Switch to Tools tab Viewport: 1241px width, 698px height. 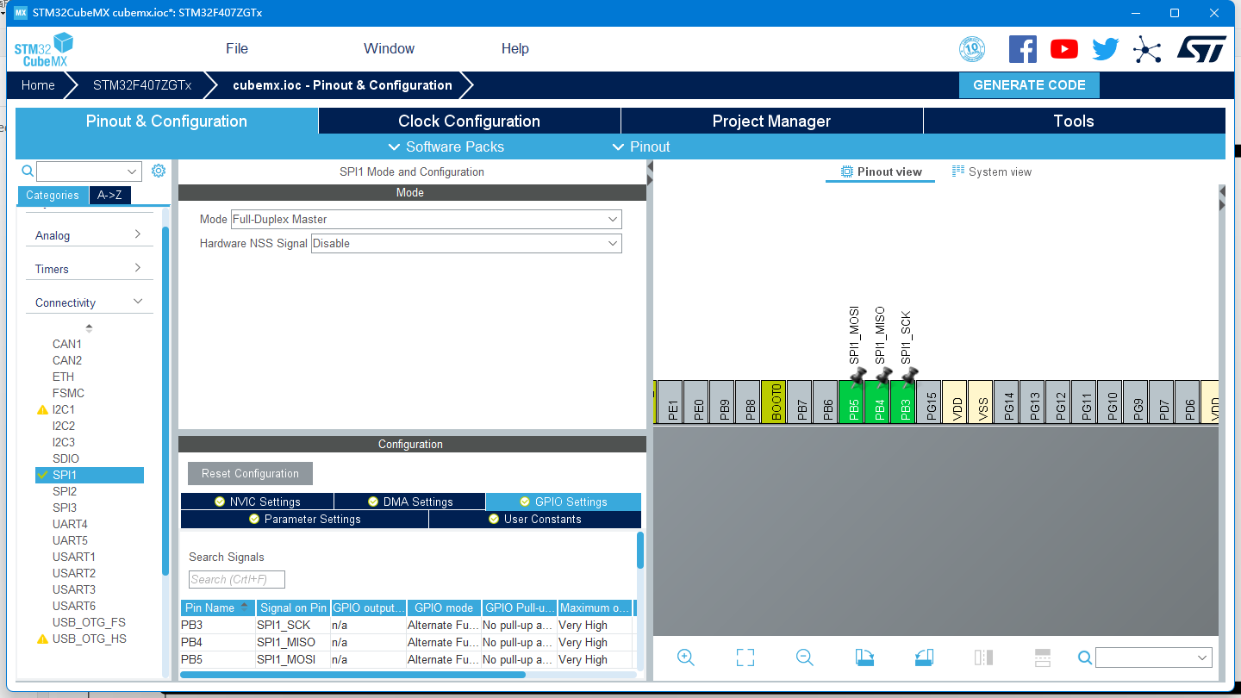(x=1074, y=121)
